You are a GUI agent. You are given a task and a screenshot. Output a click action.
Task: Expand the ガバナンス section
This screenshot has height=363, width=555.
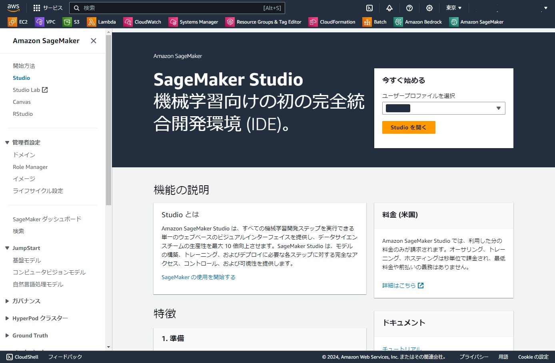point(7,301)
